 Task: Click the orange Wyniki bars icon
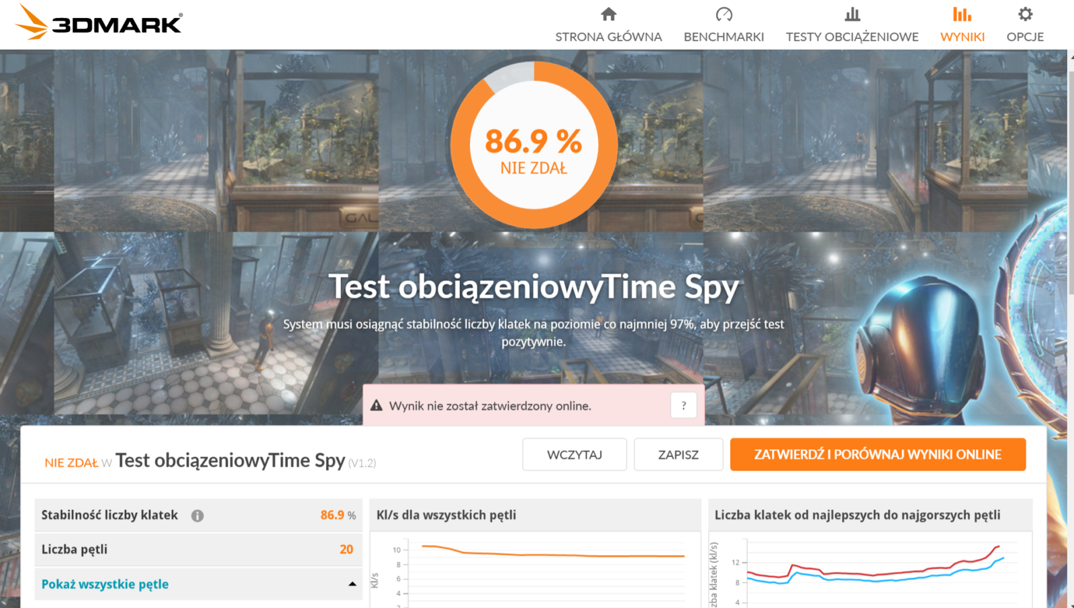[962, 14]
